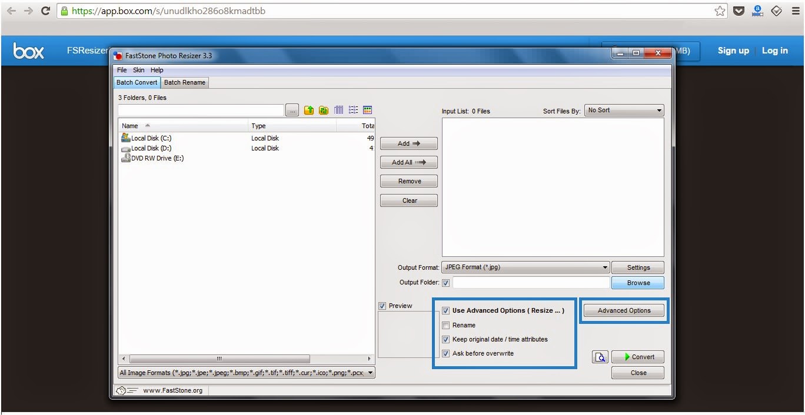Switch file list to thumbnails view icon
Viewport: 805px width, 415px height.
point(368,111)
